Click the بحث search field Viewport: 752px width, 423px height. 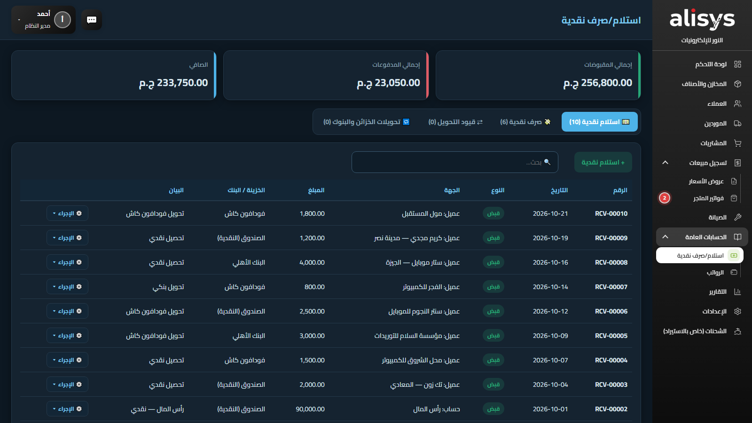(455, 162)
